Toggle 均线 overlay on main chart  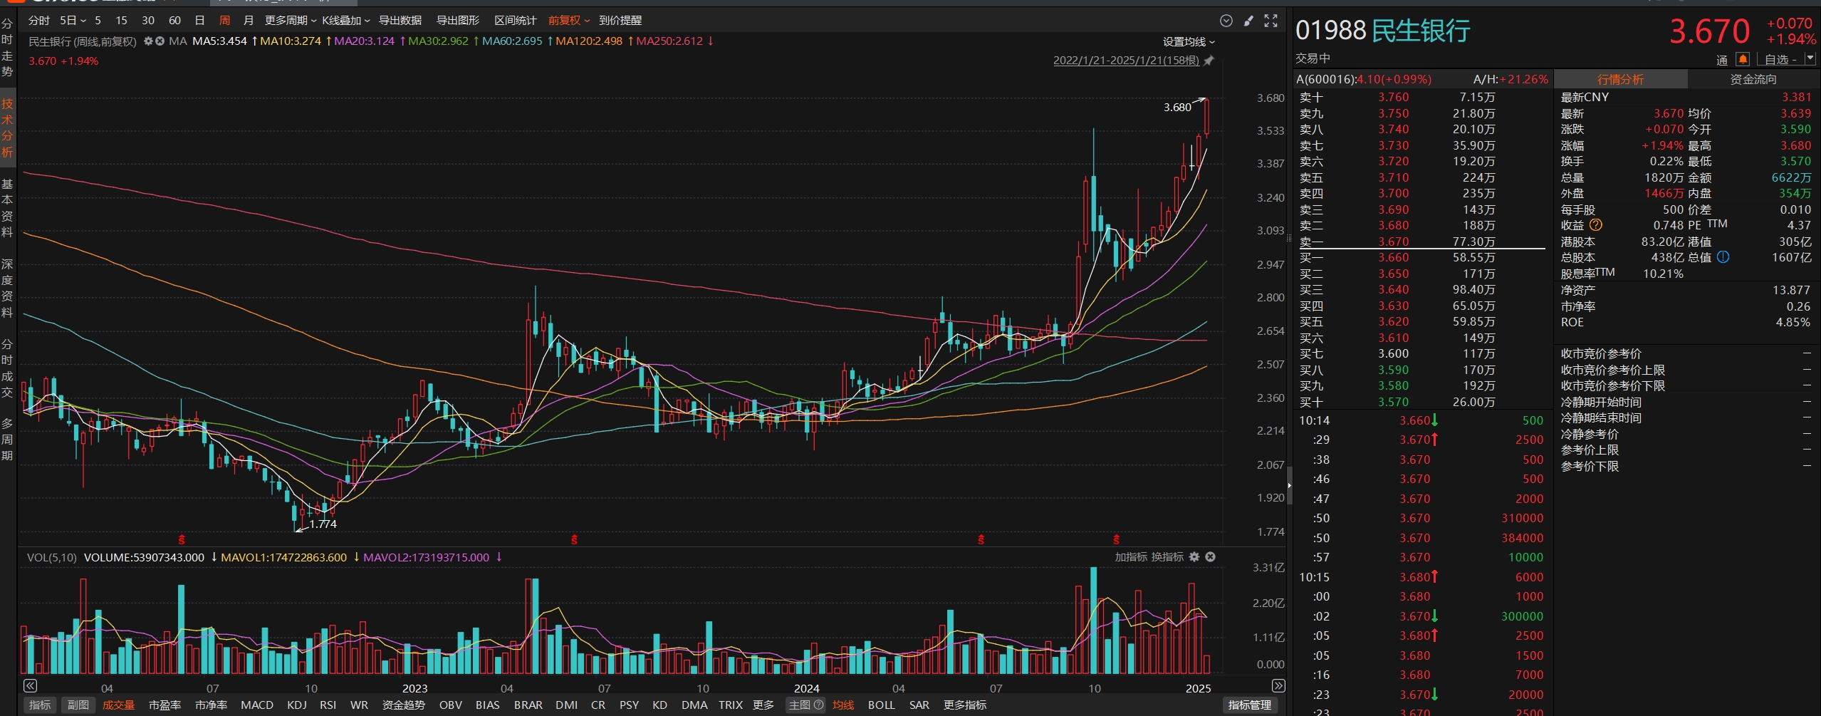pyautogui.click(x=843, y=705)
